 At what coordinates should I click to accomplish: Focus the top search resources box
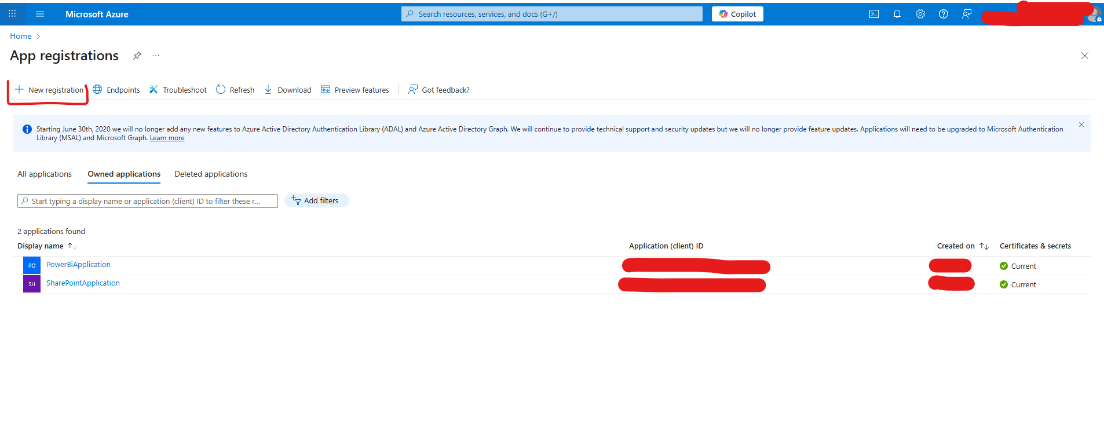[x=552, y=14]
